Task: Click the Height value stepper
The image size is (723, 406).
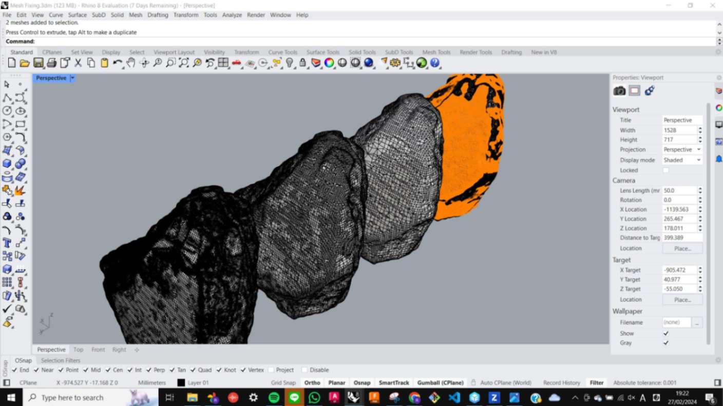Action: click(x=700, y=139)
